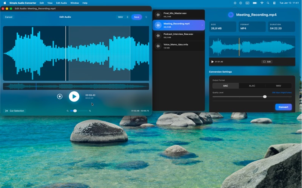Click the chevron on the Meeting_Recording.mp4 row

point(202,25)
